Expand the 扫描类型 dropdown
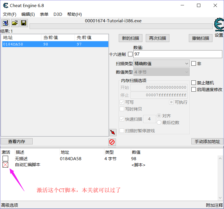 162,63
